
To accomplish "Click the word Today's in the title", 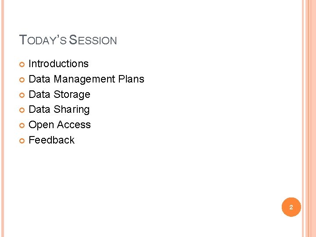I will point(43,40).
